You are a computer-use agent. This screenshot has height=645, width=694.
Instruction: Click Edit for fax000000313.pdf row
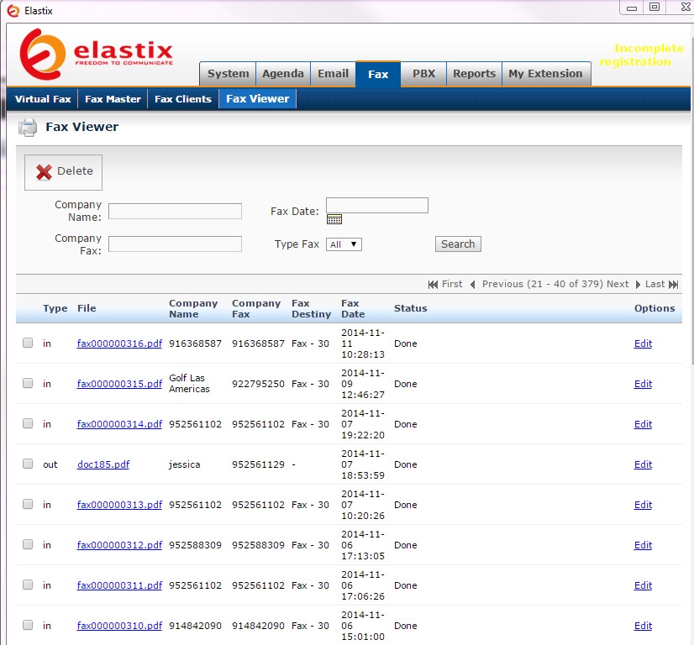pos(643,505)
